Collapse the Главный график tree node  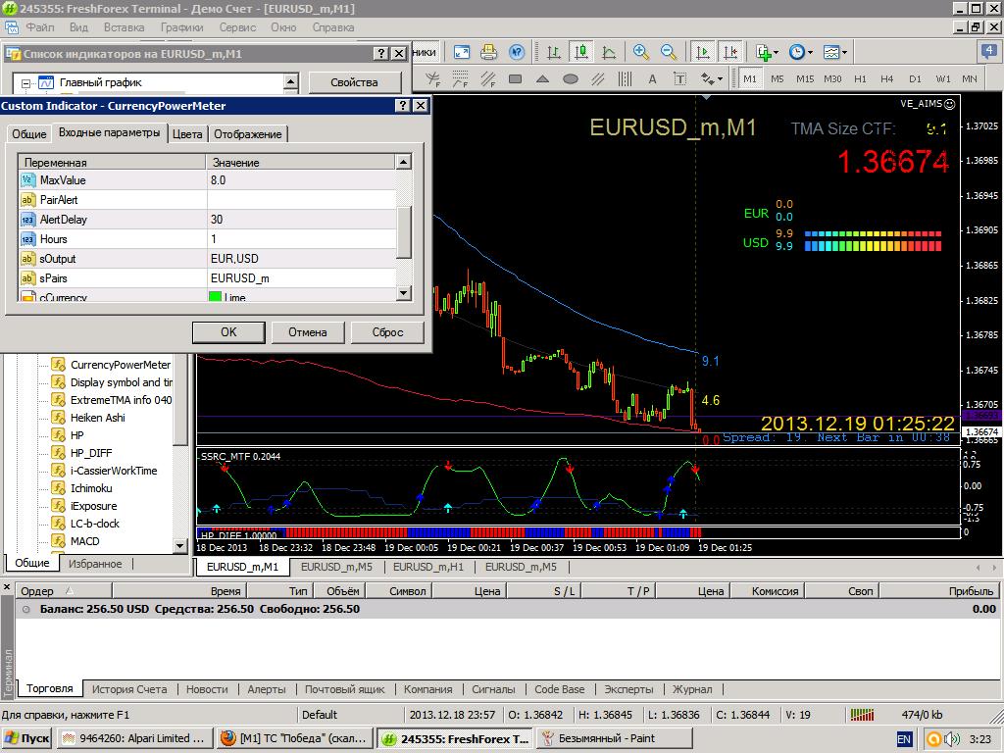[x=25, y=83]
